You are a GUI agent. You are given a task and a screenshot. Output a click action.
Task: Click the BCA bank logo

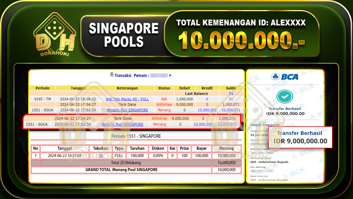(x=285, y=77)
